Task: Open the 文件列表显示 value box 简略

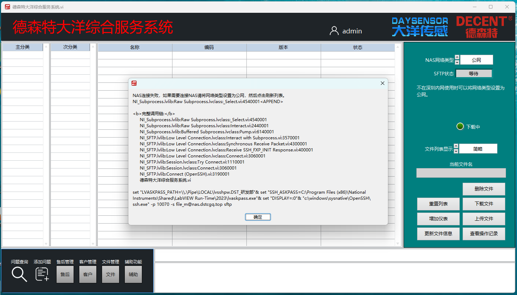Action: 478,149
